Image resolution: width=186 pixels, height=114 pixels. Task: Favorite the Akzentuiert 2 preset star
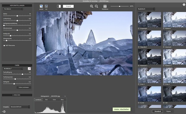pyautogui.click(x=139, y=65)
